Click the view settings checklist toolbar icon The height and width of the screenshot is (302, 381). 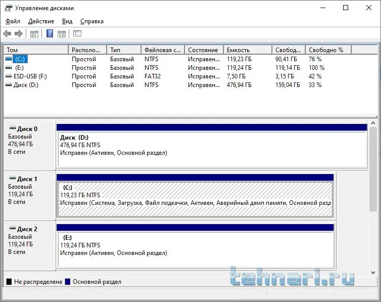77,34
